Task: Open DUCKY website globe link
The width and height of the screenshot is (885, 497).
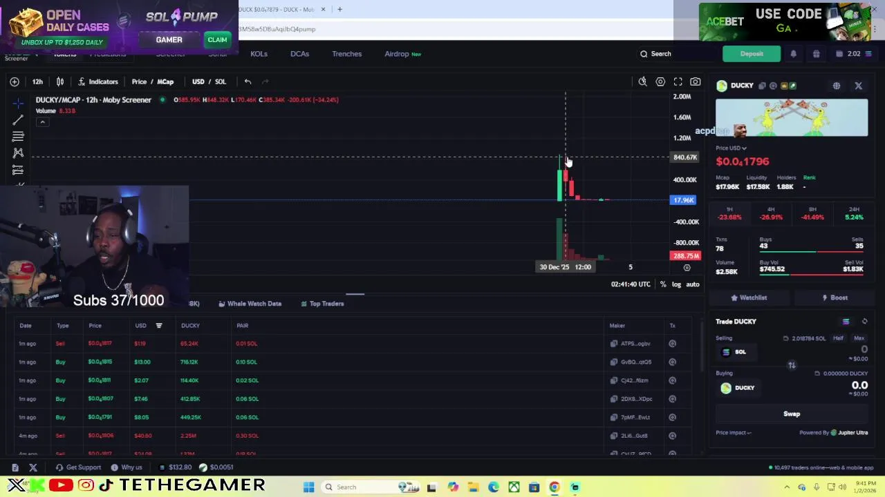Action: [x=837, y=86]
